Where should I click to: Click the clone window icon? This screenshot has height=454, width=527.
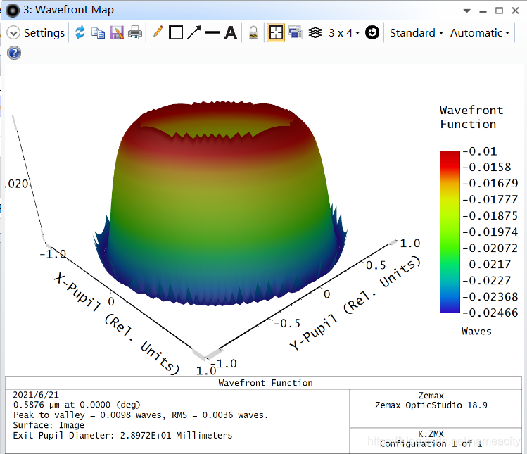click(x=295, y=32)
